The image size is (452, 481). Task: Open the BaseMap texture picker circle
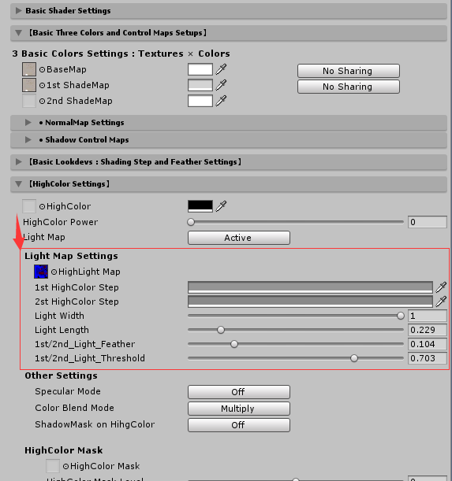(42, 69)
